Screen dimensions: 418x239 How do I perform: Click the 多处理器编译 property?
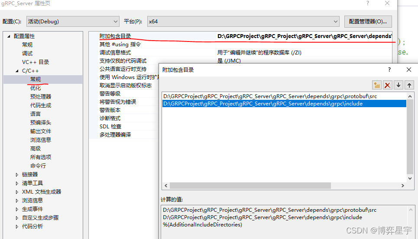(115, 135)
